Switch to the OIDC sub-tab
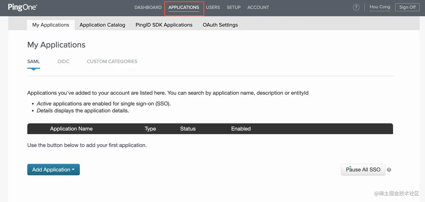425x202 pixels. pos(63,61)
